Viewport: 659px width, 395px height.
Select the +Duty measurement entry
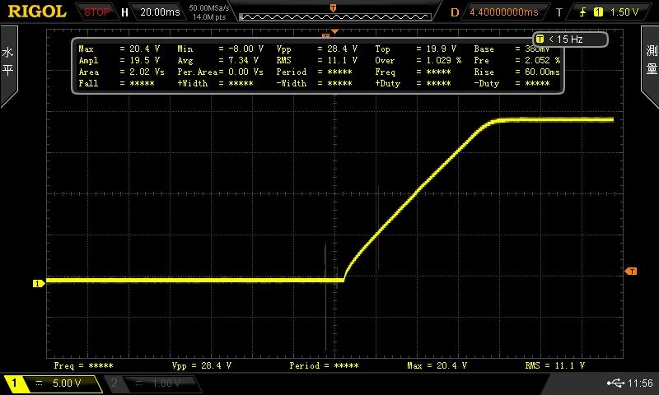(414, 84)
